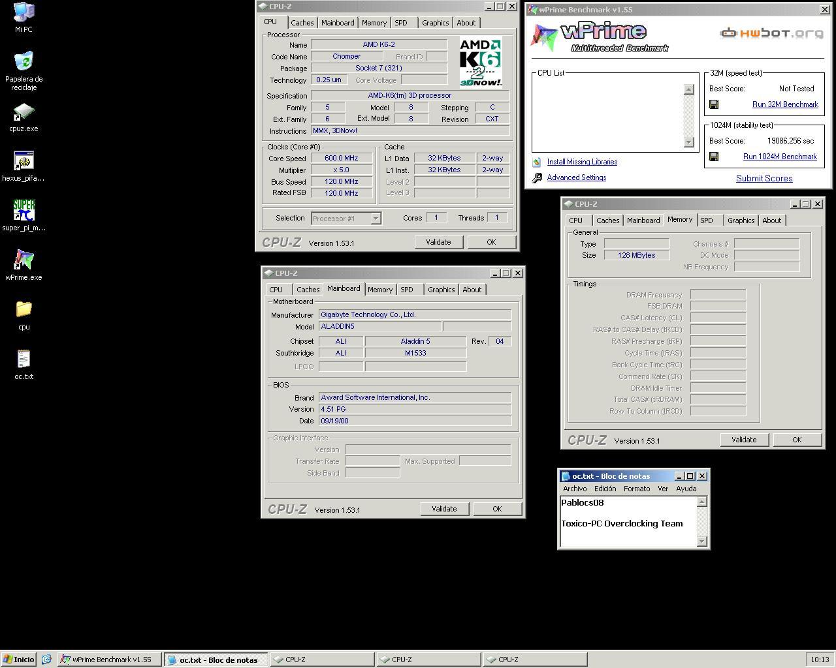Click CPU List scrollbar down arrow
This screenshot has width=836, height=668.
pos(689,142)
